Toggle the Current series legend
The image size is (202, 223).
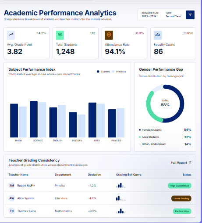[x=103, y=72]
